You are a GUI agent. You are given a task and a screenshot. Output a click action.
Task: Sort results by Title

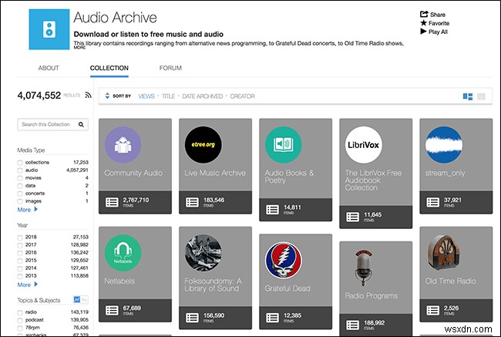coord(167,96)
